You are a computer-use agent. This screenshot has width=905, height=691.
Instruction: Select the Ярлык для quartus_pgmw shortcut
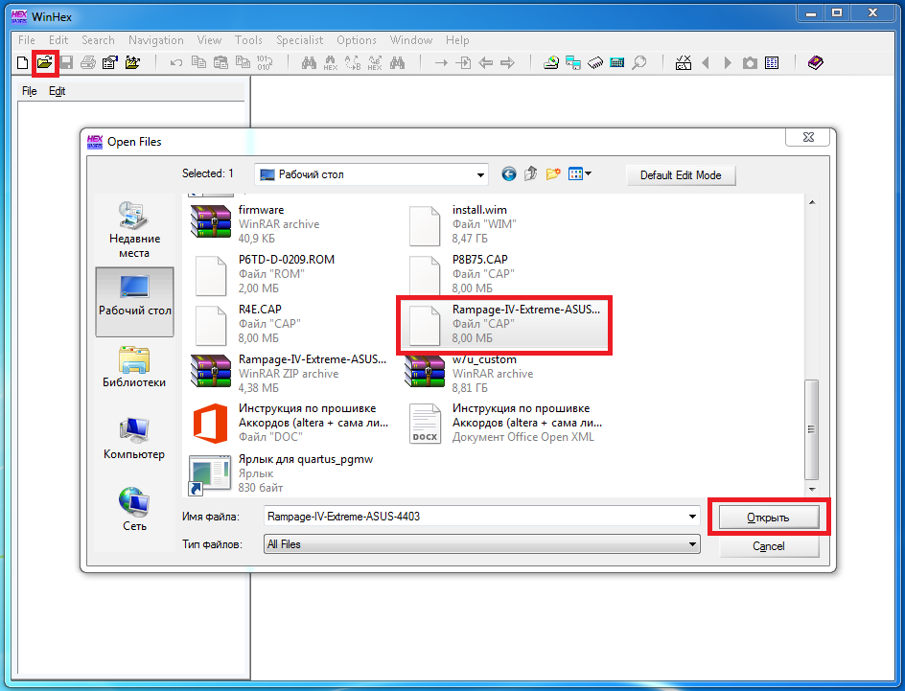[282, 473]
